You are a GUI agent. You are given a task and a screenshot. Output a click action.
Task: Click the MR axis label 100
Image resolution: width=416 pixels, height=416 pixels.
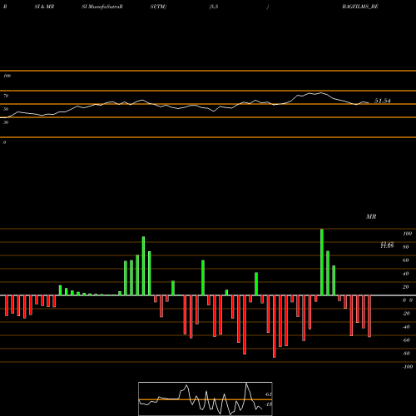pyautogui.click(x=407, y=234)
